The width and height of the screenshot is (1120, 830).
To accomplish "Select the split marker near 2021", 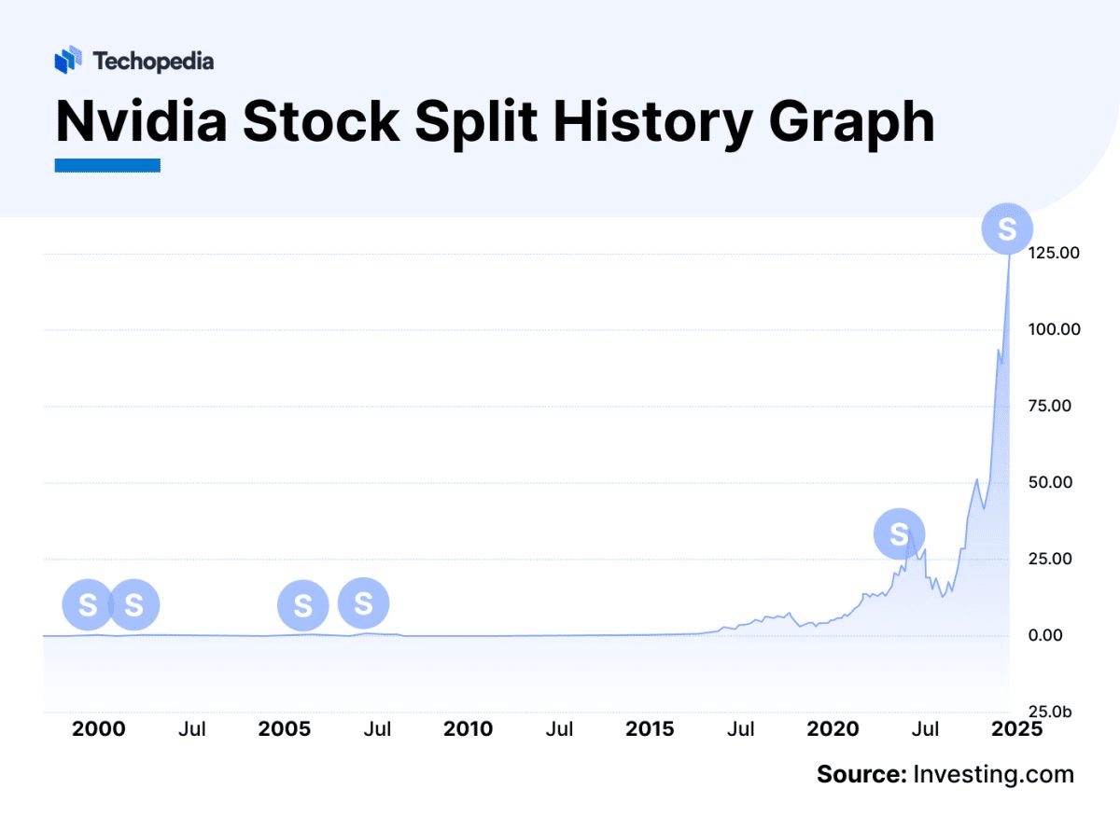I will point(899,534).
